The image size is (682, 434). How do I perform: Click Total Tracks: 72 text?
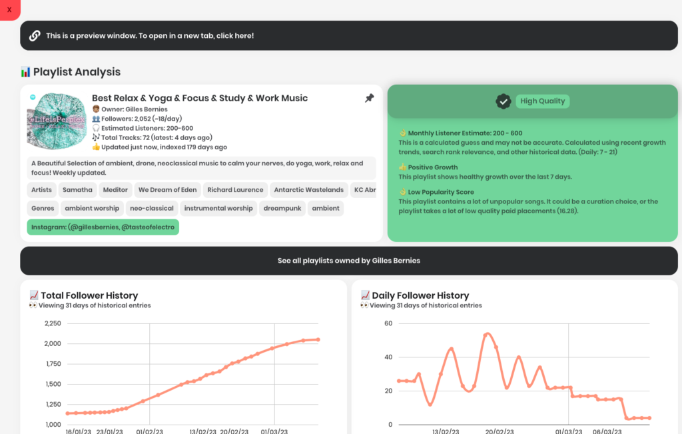pyautogui.click(x=157, y=137)
